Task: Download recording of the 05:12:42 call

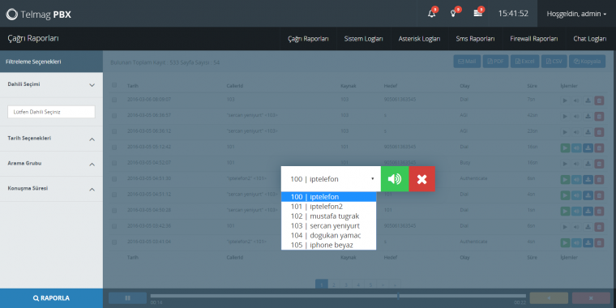Action: point(588,148)
